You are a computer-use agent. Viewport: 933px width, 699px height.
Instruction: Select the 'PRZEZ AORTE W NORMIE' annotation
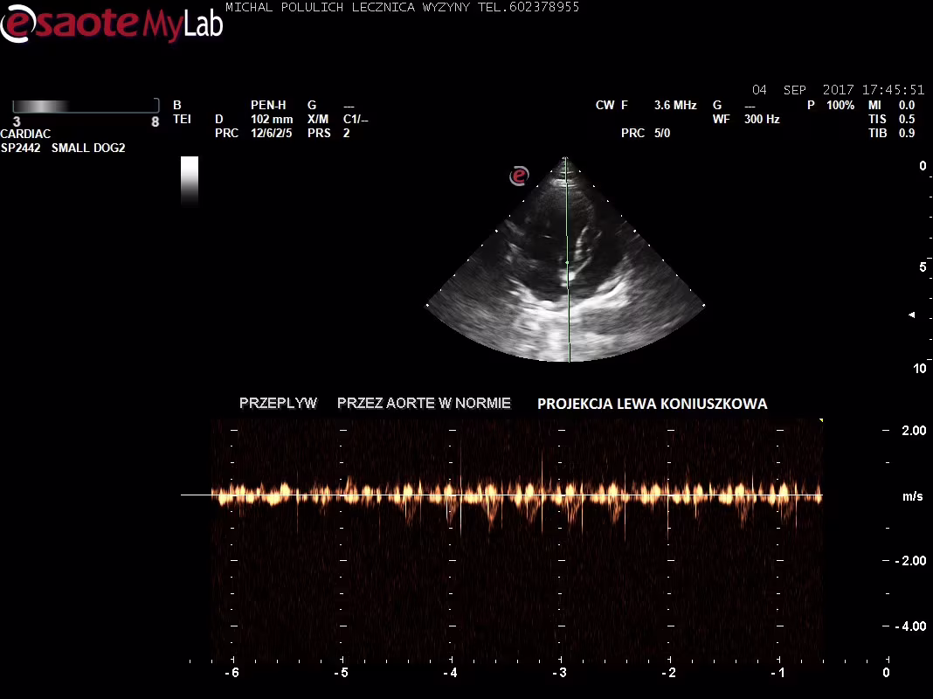pyautogui.click(x=424, y=403)
